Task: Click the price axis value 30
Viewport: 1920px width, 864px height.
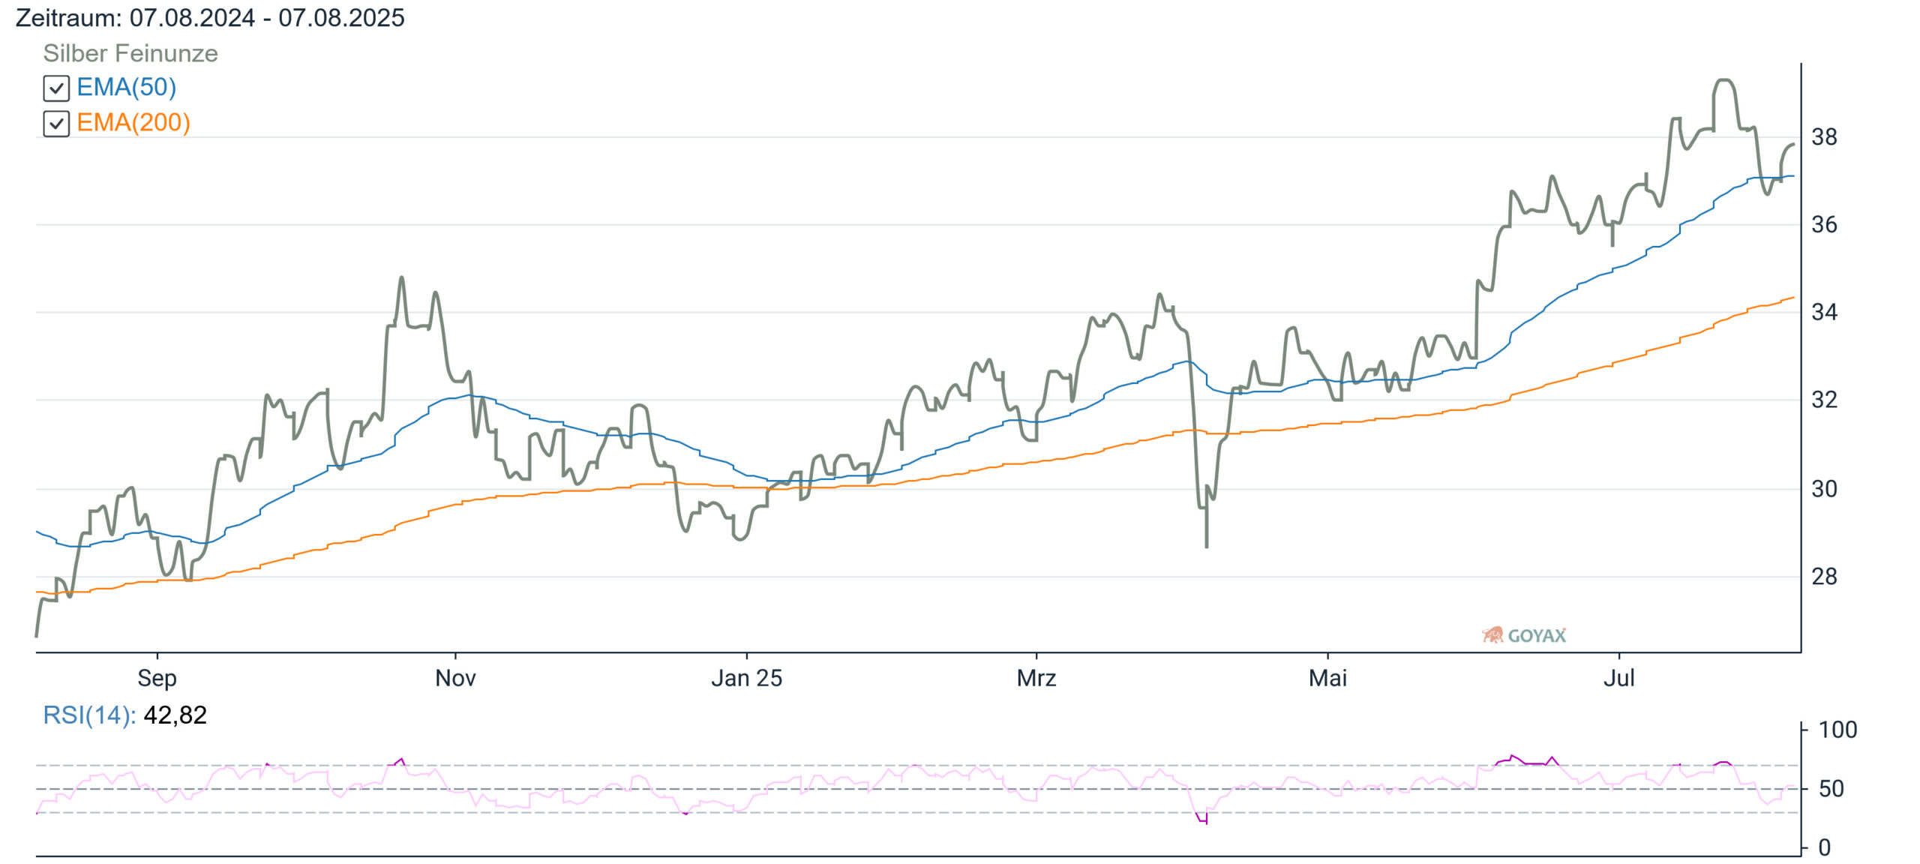Action: point(1824,489)
